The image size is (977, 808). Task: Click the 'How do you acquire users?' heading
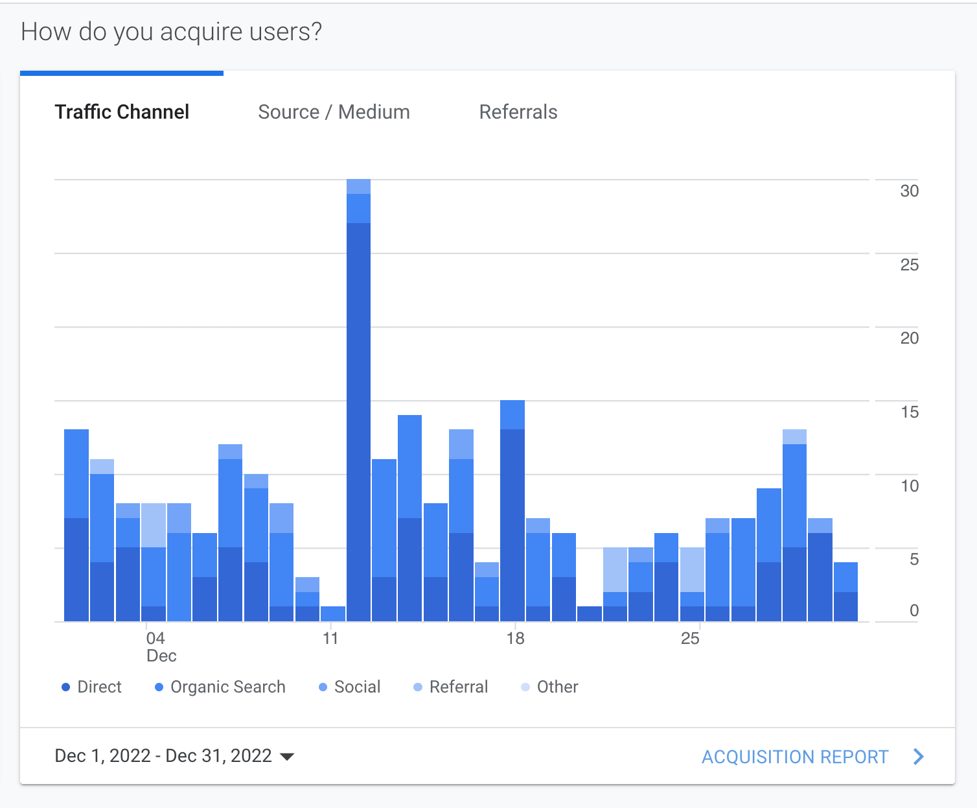(171, 32)
